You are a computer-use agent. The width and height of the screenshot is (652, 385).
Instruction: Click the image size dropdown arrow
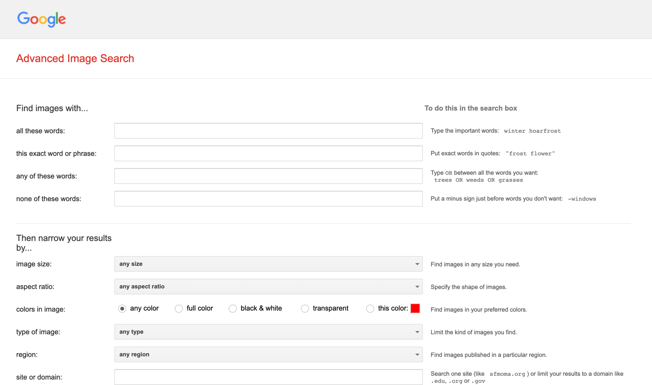pos(417,264)
